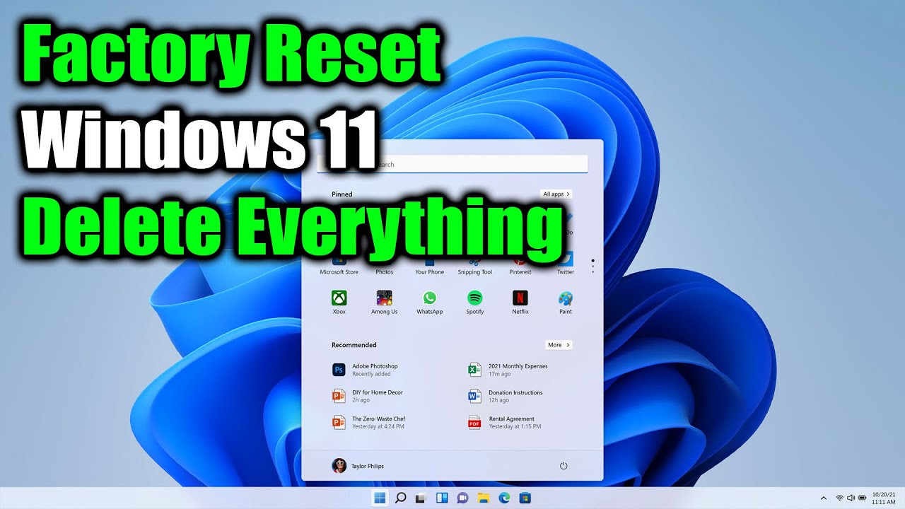Click the power button in Start menu
This screenshot has height=509, width=905.
(564, 466)
